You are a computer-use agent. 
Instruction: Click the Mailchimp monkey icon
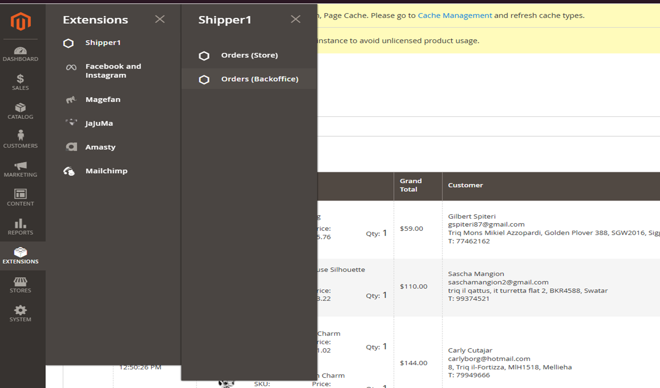pos(69,171)
